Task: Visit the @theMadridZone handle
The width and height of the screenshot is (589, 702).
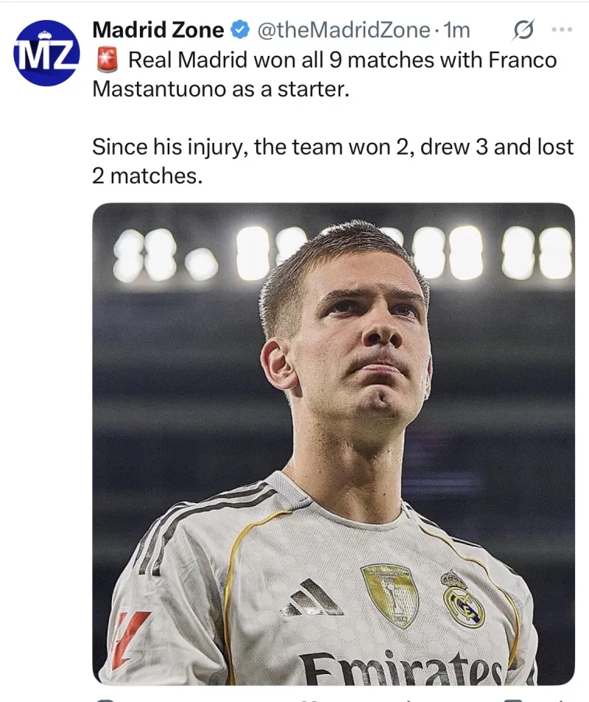Action: click(342, 30)
